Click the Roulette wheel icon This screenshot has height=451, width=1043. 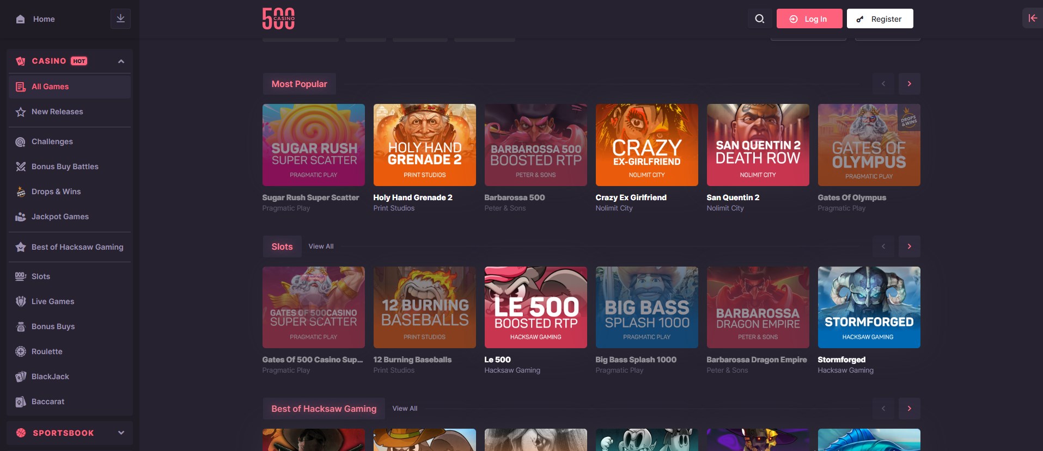click(21, 351)
